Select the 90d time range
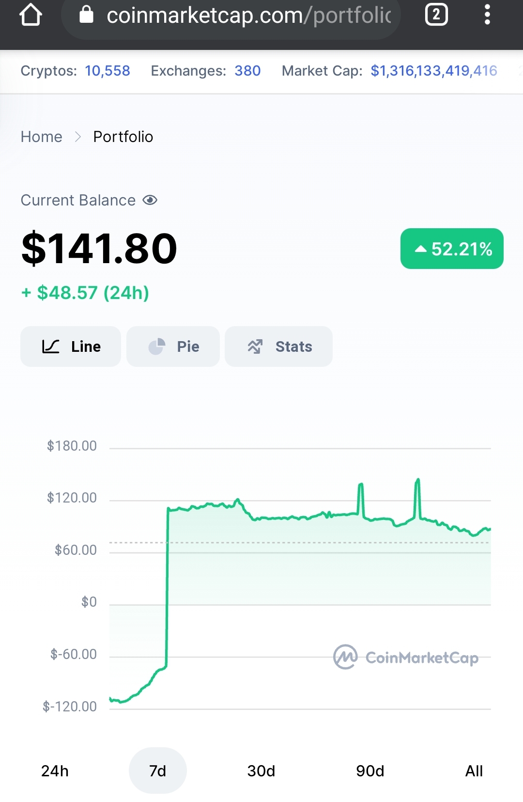The height and width of the screenshot is (802, 523). [x=370, y=771]
